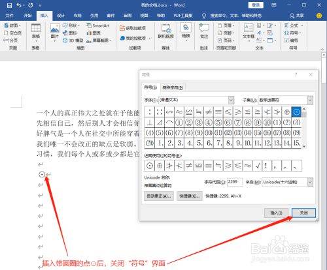This screenshot has width=327, height=270.
Task: Select the ≠ symbol in top grid row
Action: [x=209, y=112]
